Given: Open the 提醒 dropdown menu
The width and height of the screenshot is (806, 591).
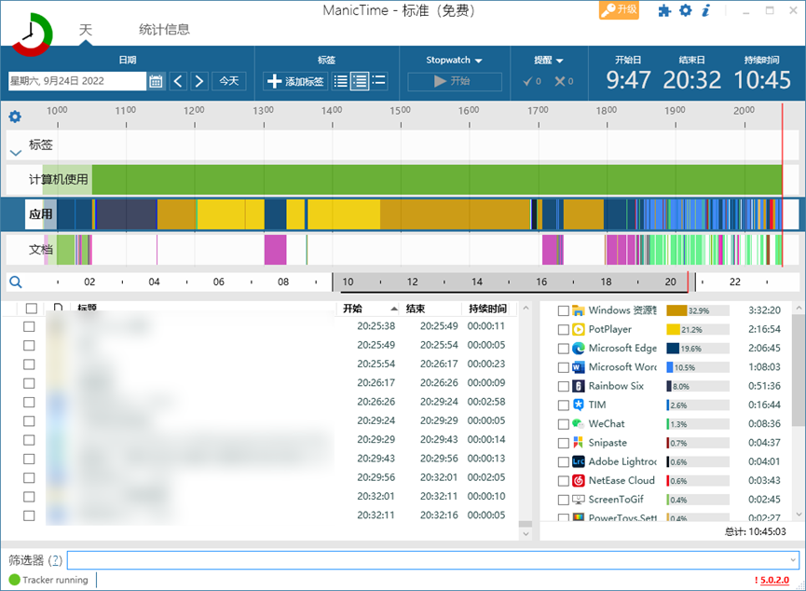Looking at the screenshot, I should point(549,61).
